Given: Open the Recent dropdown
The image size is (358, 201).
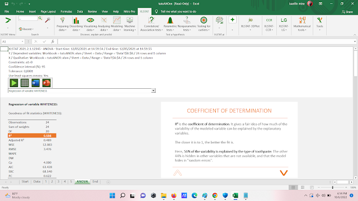Looking at the screenshot, I should click(26, 29).
